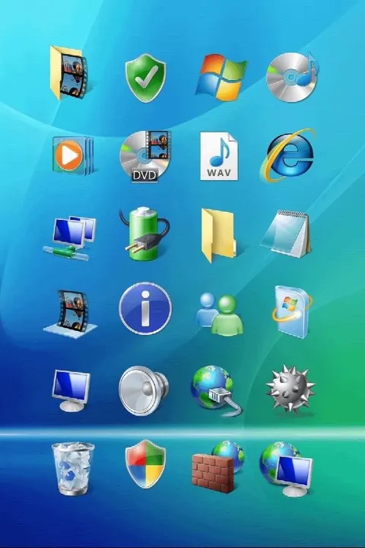Open the Messenger two people icon

point(219,314)
